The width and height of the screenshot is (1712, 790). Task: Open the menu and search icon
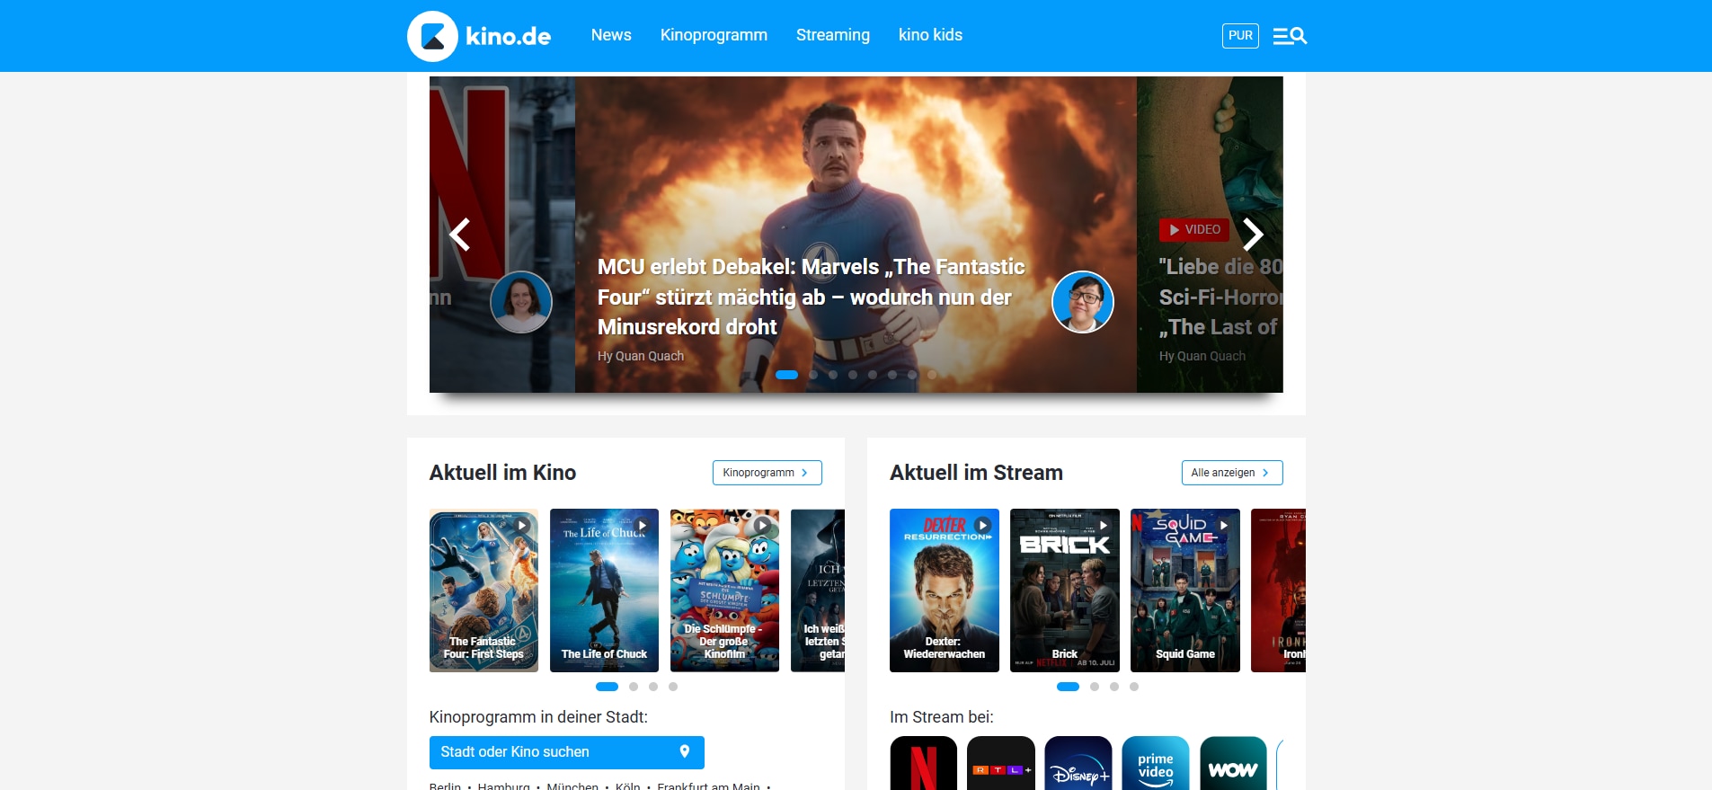pyautogui.click(x=1290, y=36)
